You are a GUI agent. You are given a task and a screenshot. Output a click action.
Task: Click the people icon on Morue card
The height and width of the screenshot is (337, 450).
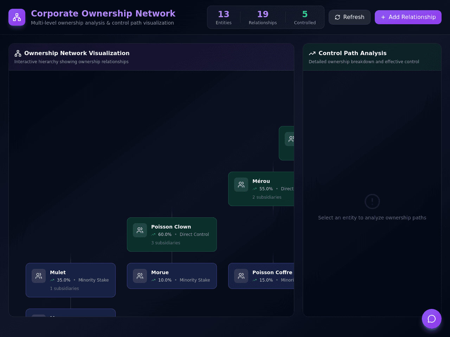pyautogui.click(x=140, y=276)
